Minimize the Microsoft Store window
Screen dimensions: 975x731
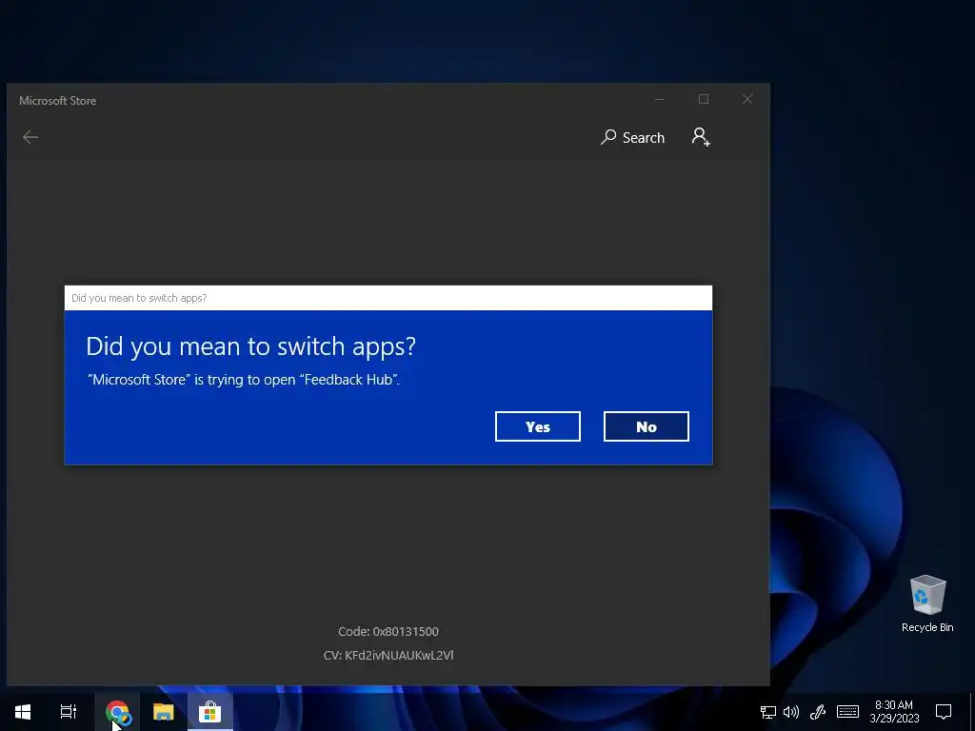660,99
